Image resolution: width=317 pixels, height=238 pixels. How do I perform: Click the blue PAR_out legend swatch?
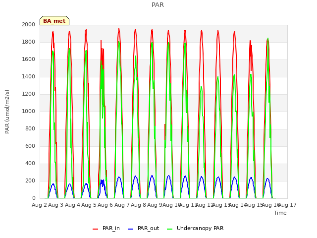[x=131, y=229]
